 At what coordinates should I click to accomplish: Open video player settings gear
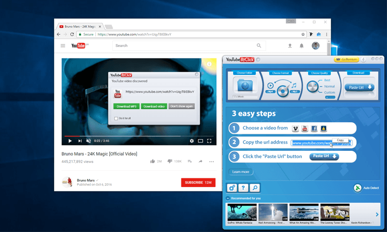click(192, 141)
